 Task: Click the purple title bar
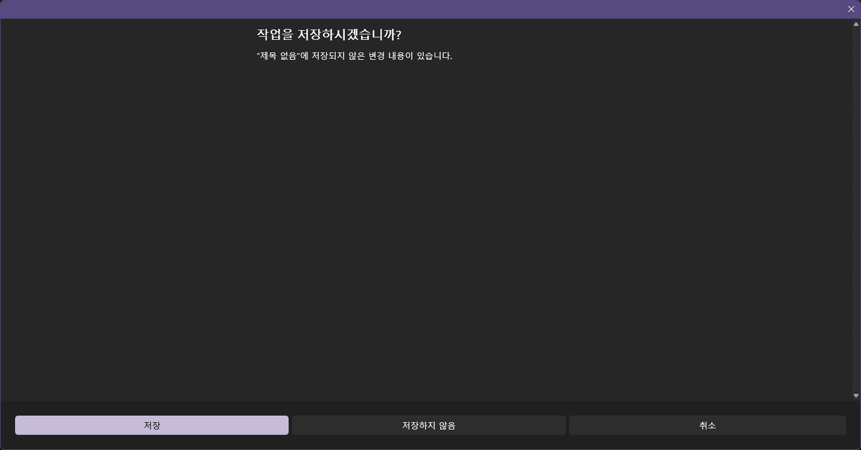[423, 9]
